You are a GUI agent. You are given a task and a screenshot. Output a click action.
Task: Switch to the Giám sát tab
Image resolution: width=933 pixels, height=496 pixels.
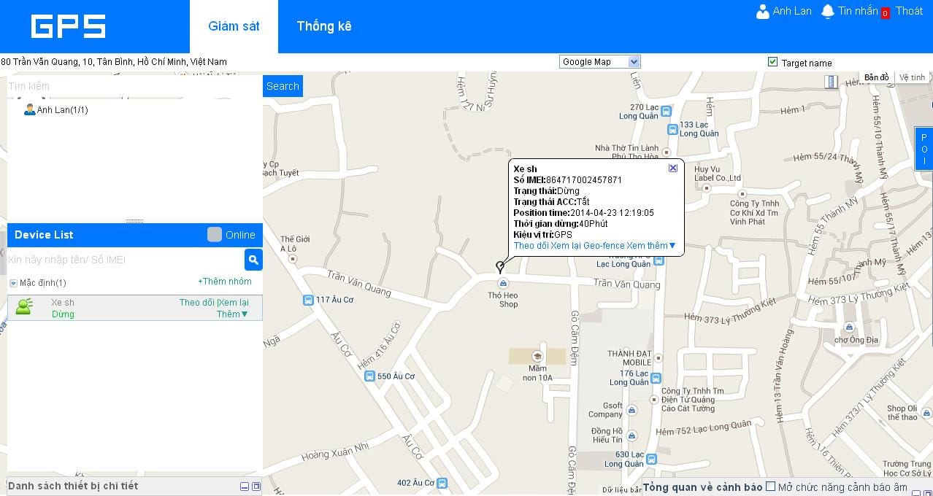click(234, 26)
